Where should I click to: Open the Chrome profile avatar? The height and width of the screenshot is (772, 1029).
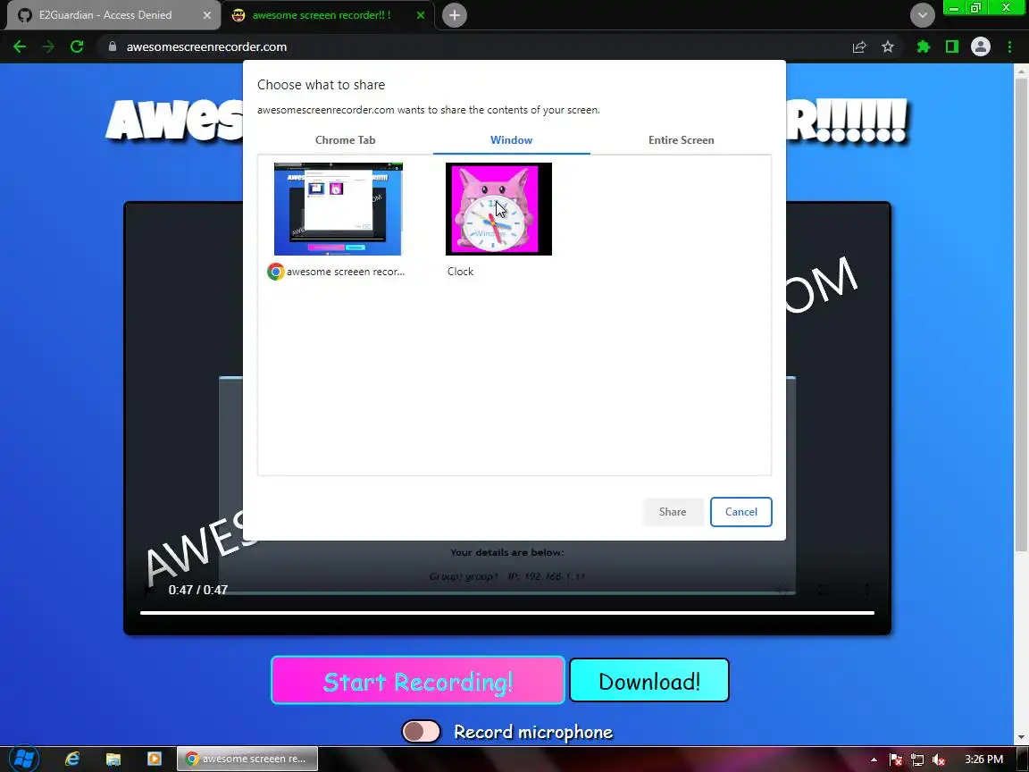point(981,46)
